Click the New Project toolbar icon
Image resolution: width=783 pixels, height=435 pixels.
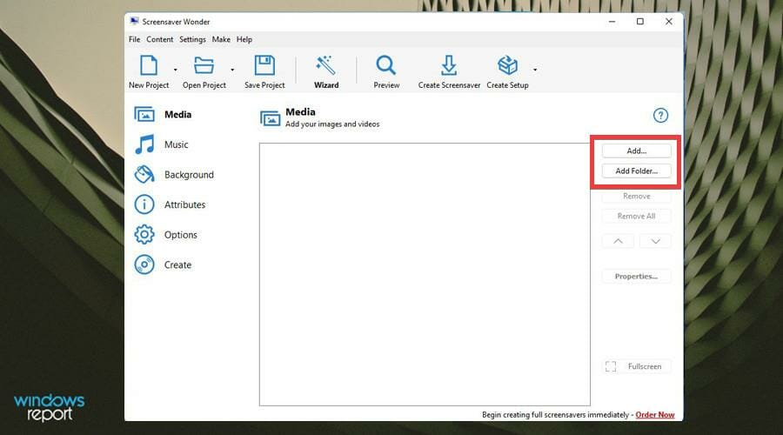coord(149,65)
